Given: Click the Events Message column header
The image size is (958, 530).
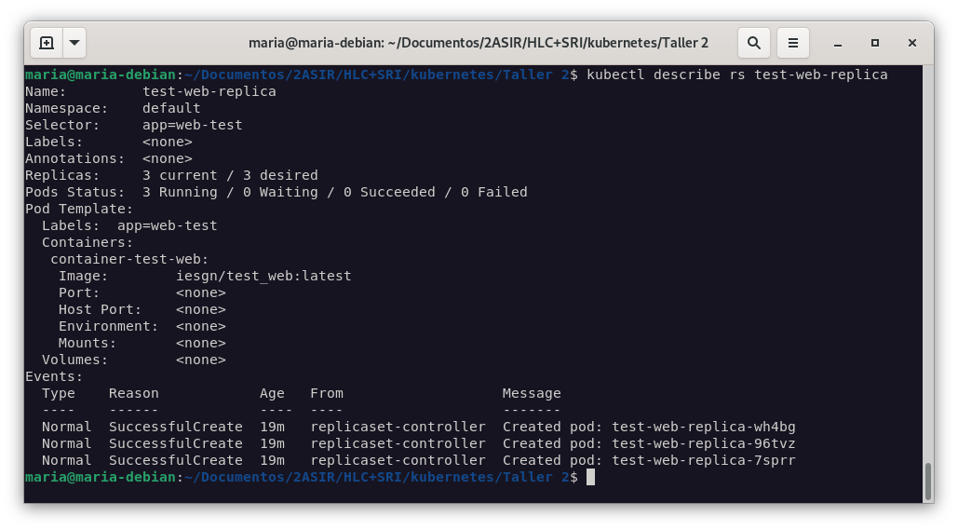Looking at the screenshot, I should [x=532, y=393].
